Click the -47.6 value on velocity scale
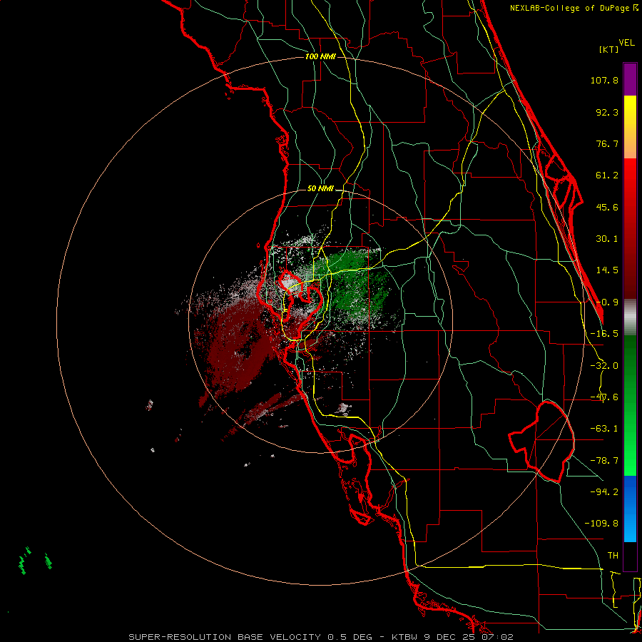The image size is (642, 642). 604,397
